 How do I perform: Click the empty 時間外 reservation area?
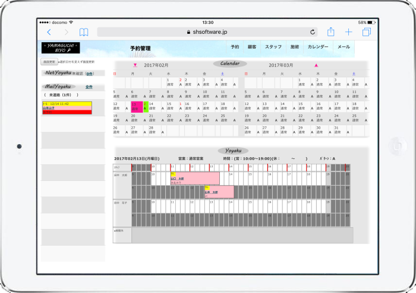point(242,235)
